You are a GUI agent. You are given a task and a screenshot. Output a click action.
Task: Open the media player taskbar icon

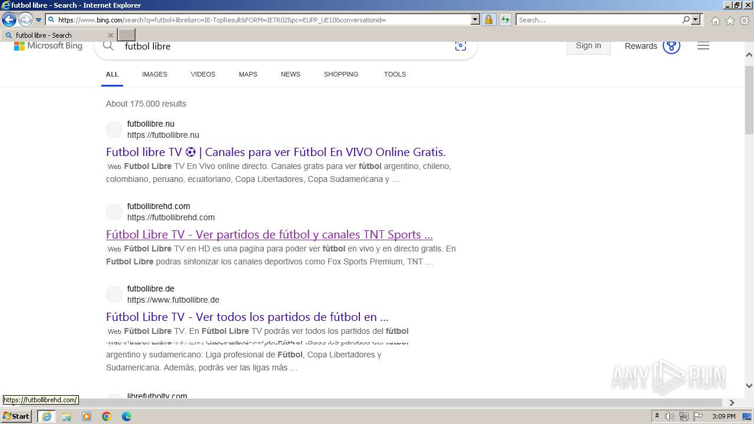click(87, 416)
